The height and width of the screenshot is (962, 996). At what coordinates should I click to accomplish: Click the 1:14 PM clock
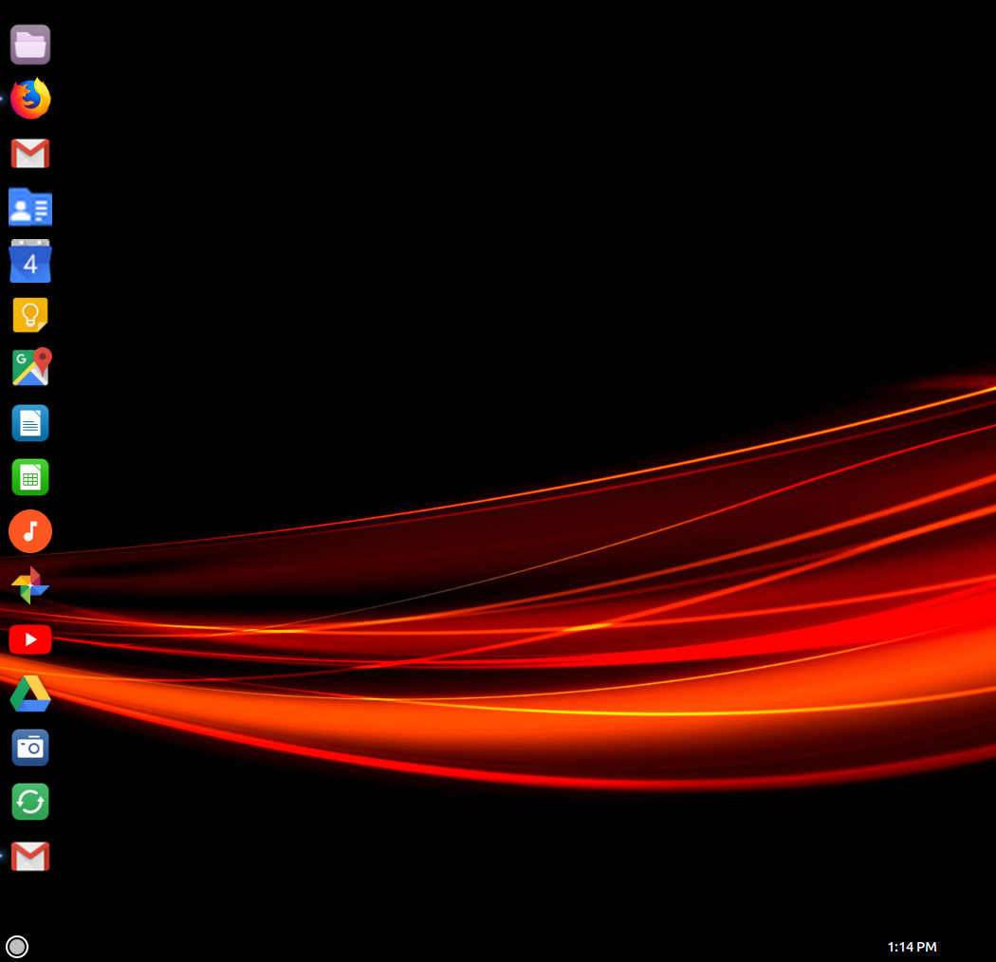(x=912, y=945)
